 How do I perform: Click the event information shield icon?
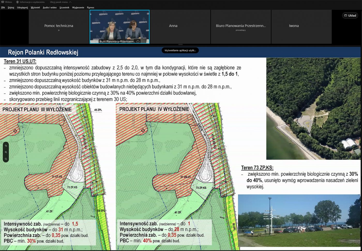[18, 2]
